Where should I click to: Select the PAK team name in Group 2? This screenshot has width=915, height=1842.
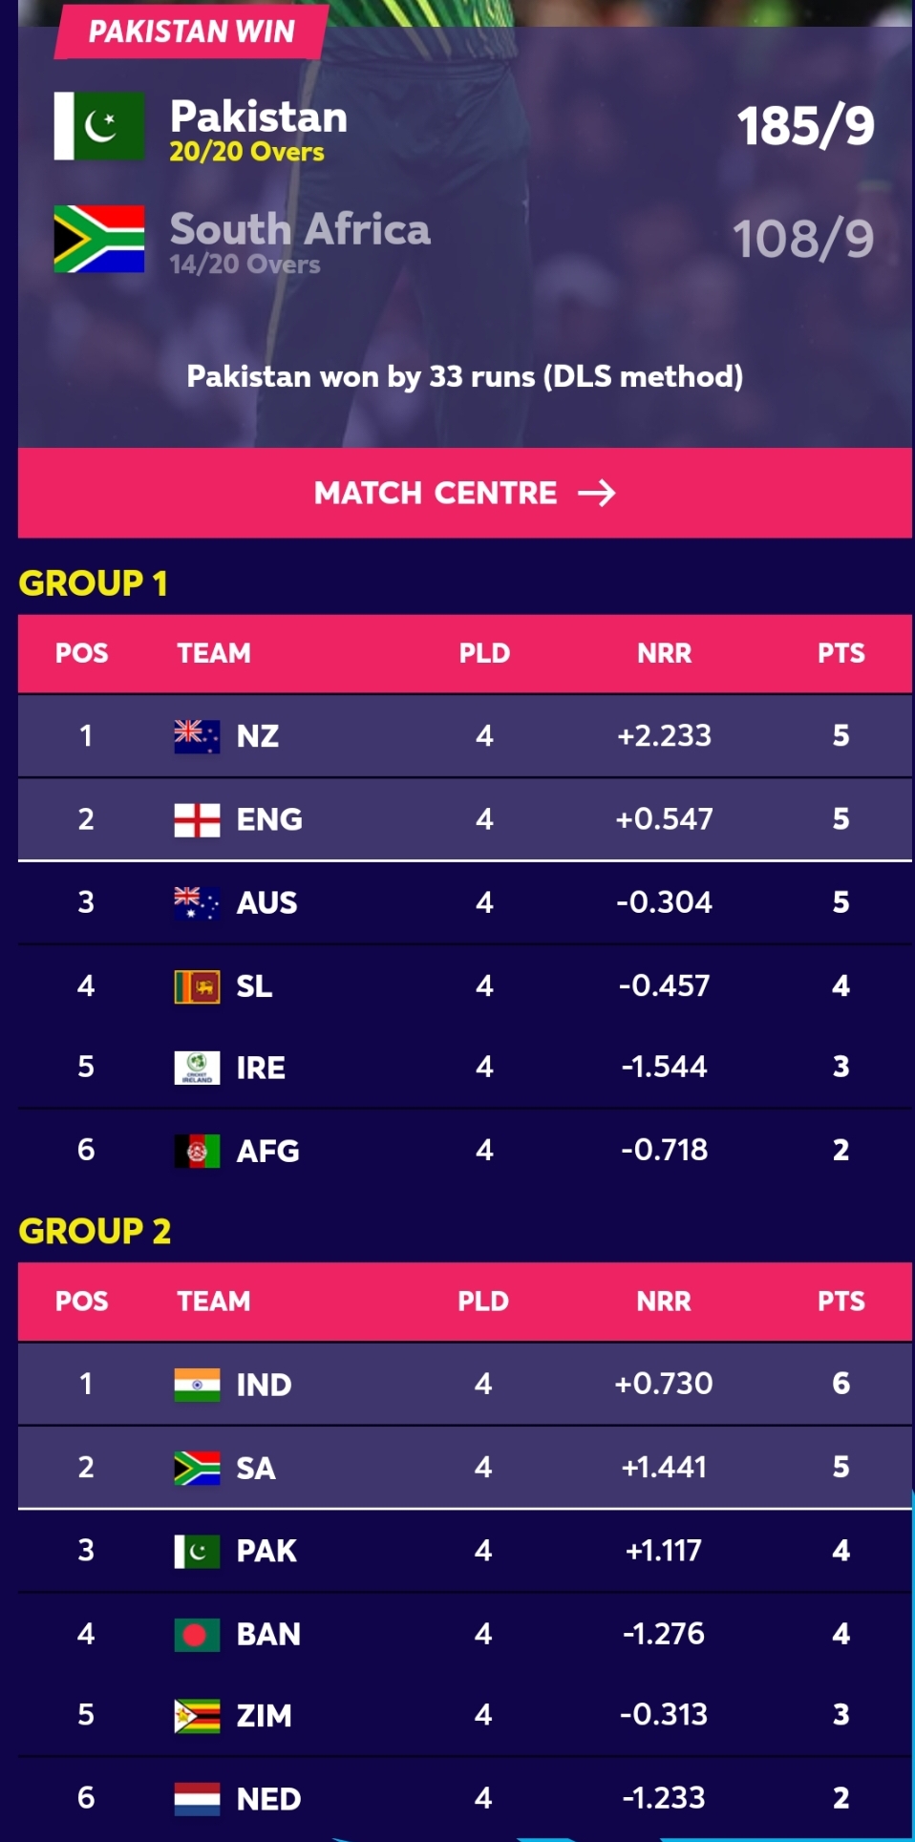coord(266,1551)
